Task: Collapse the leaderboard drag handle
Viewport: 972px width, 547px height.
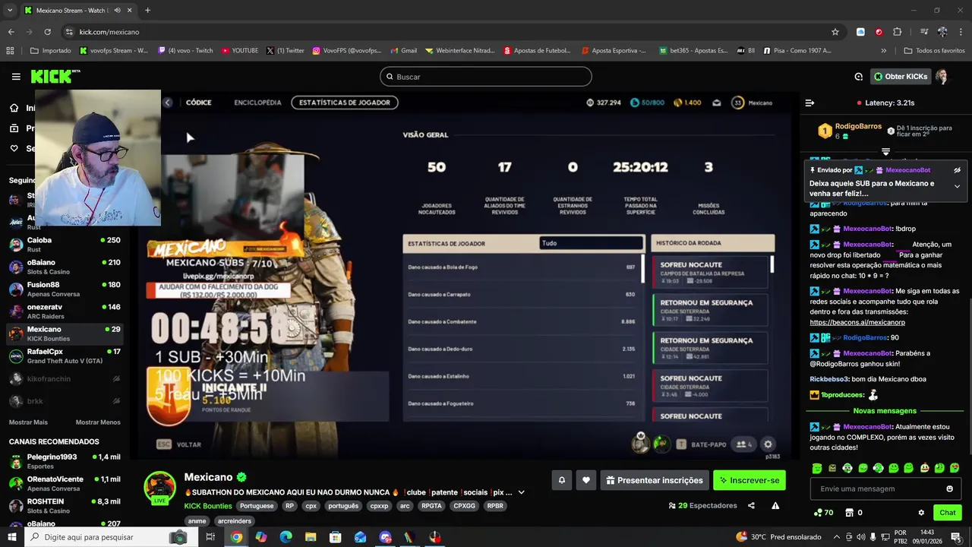Action: [885, 152]
